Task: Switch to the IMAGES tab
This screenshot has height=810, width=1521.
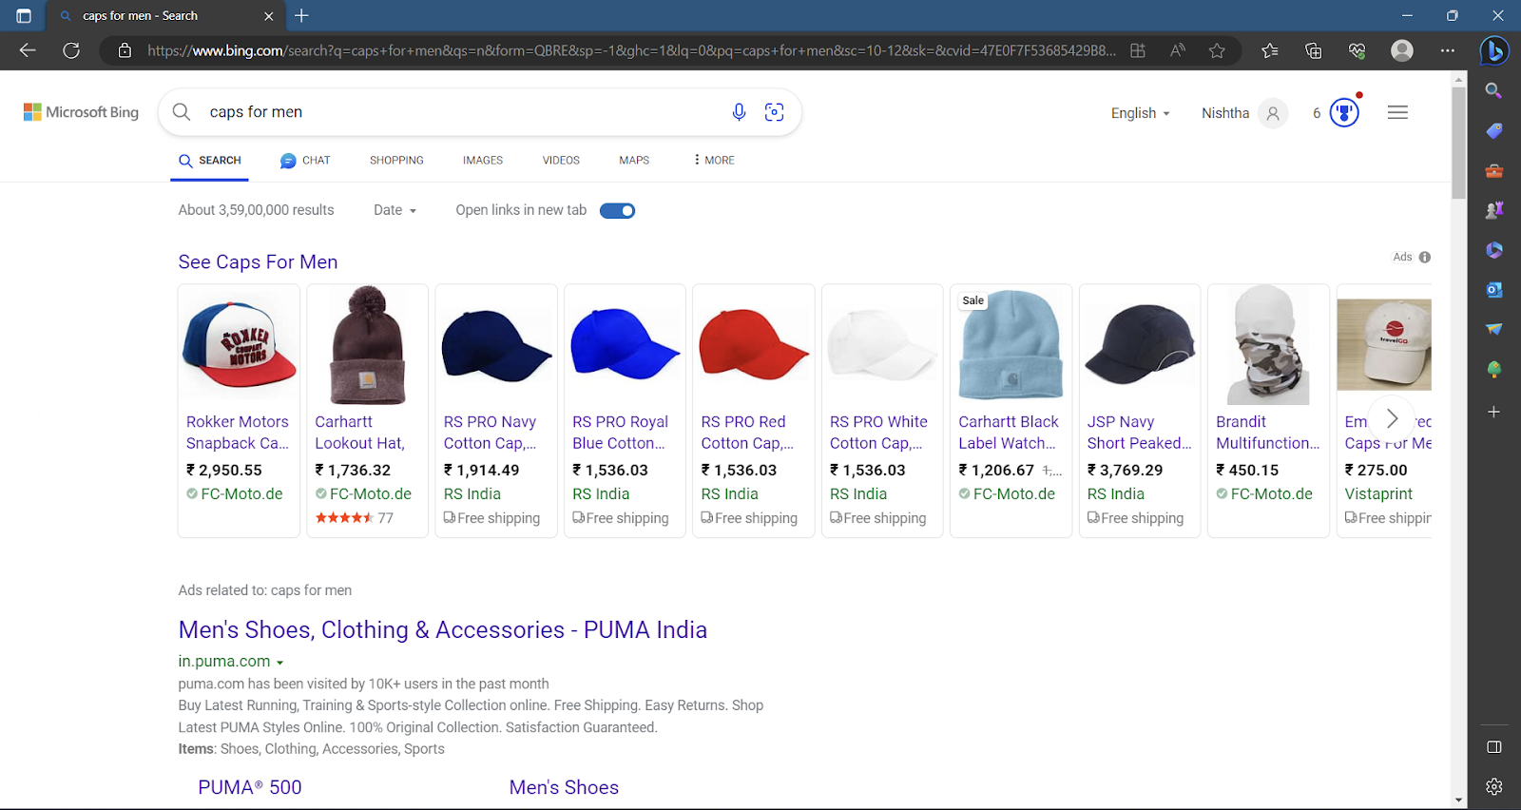Action: pos(483,161)
